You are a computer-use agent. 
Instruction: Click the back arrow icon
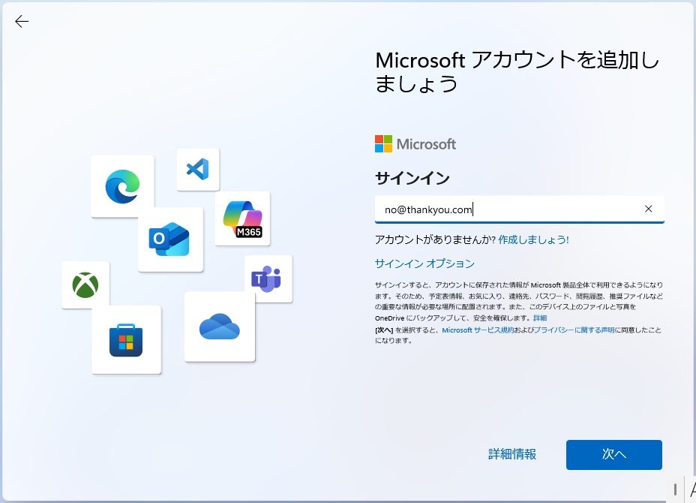[x=22, y=22]
